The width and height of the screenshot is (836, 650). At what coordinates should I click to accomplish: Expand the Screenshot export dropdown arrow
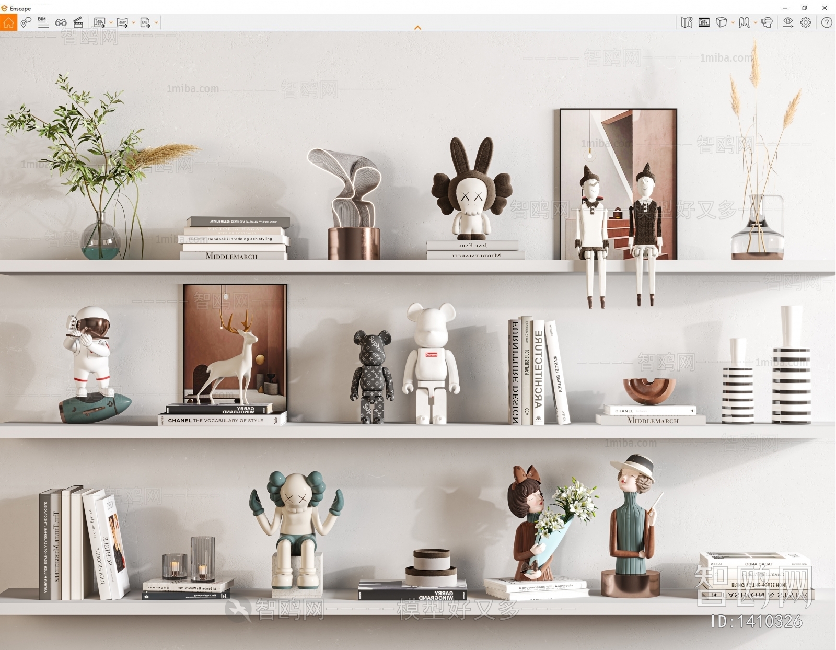point(111,22)
